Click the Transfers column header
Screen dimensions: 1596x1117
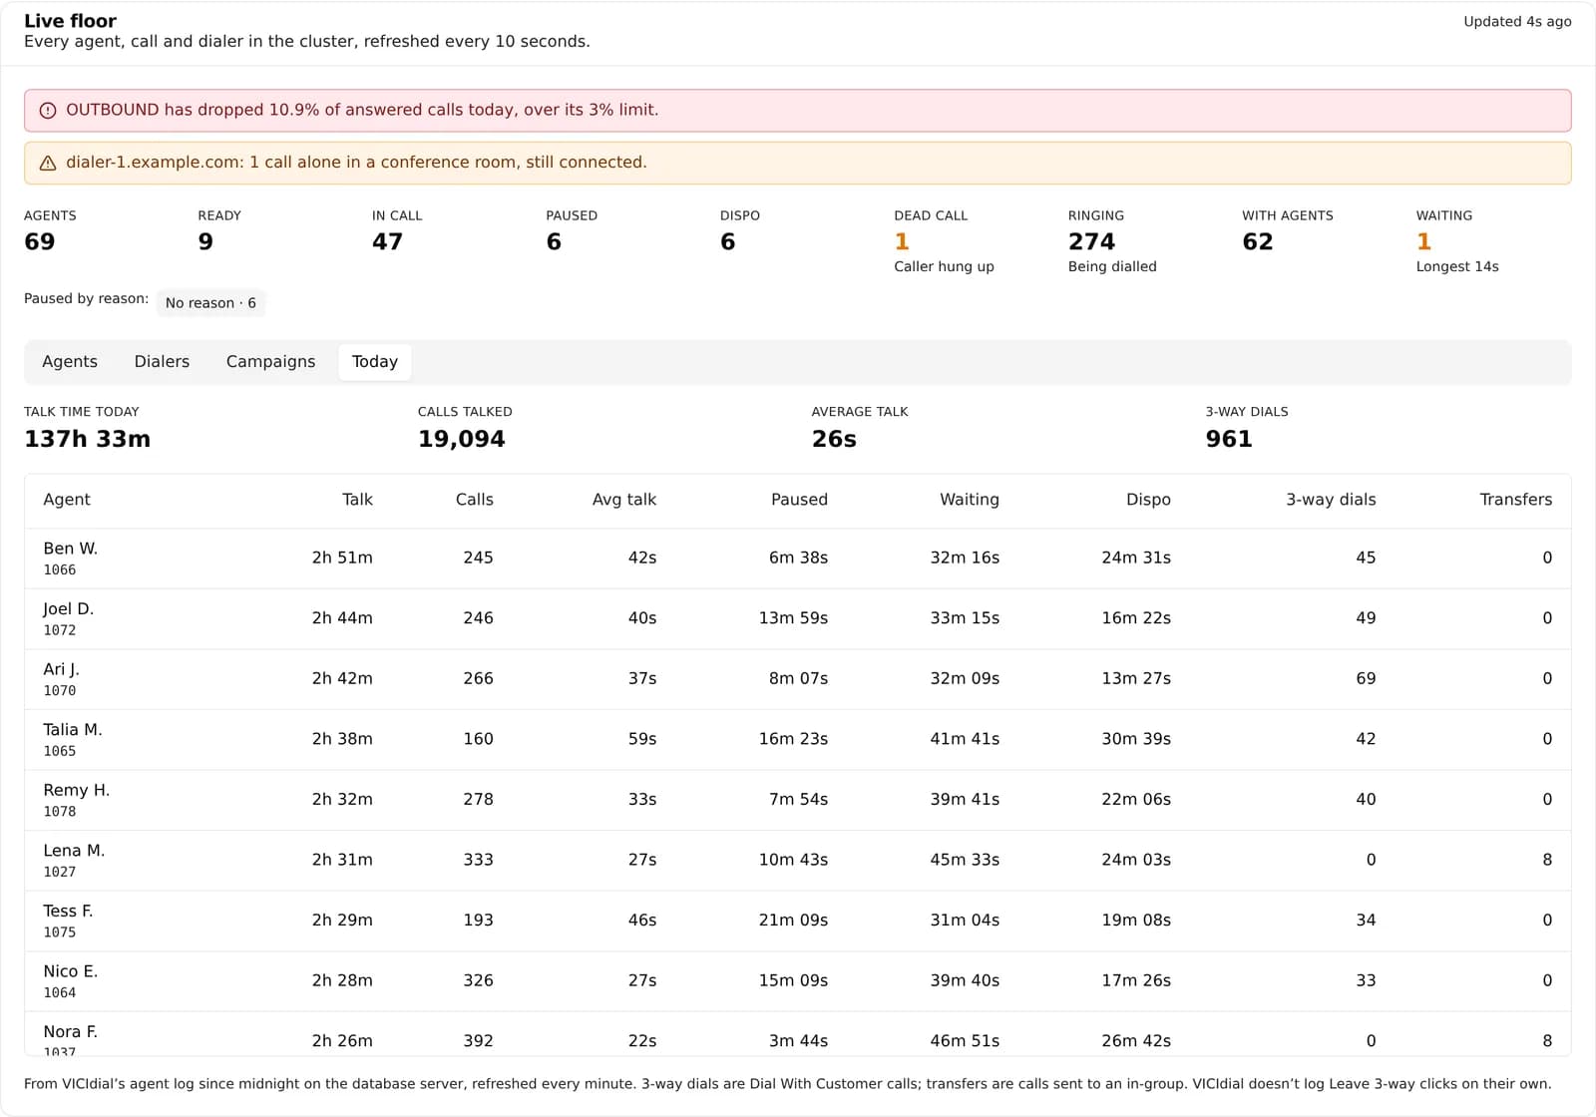[1515, 500]
